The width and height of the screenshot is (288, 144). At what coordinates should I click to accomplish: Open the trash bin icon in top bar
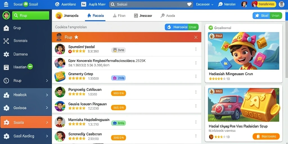[x=282, y=4]
